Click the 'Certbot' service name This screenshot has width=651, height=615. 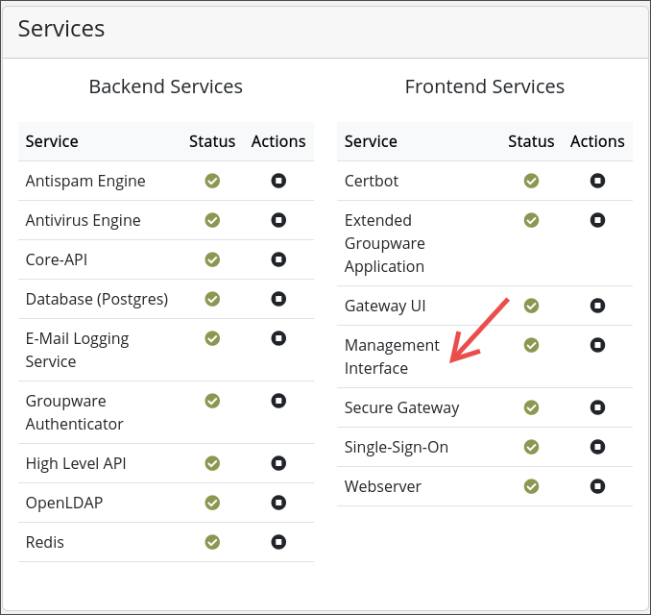tap(372, 182)
